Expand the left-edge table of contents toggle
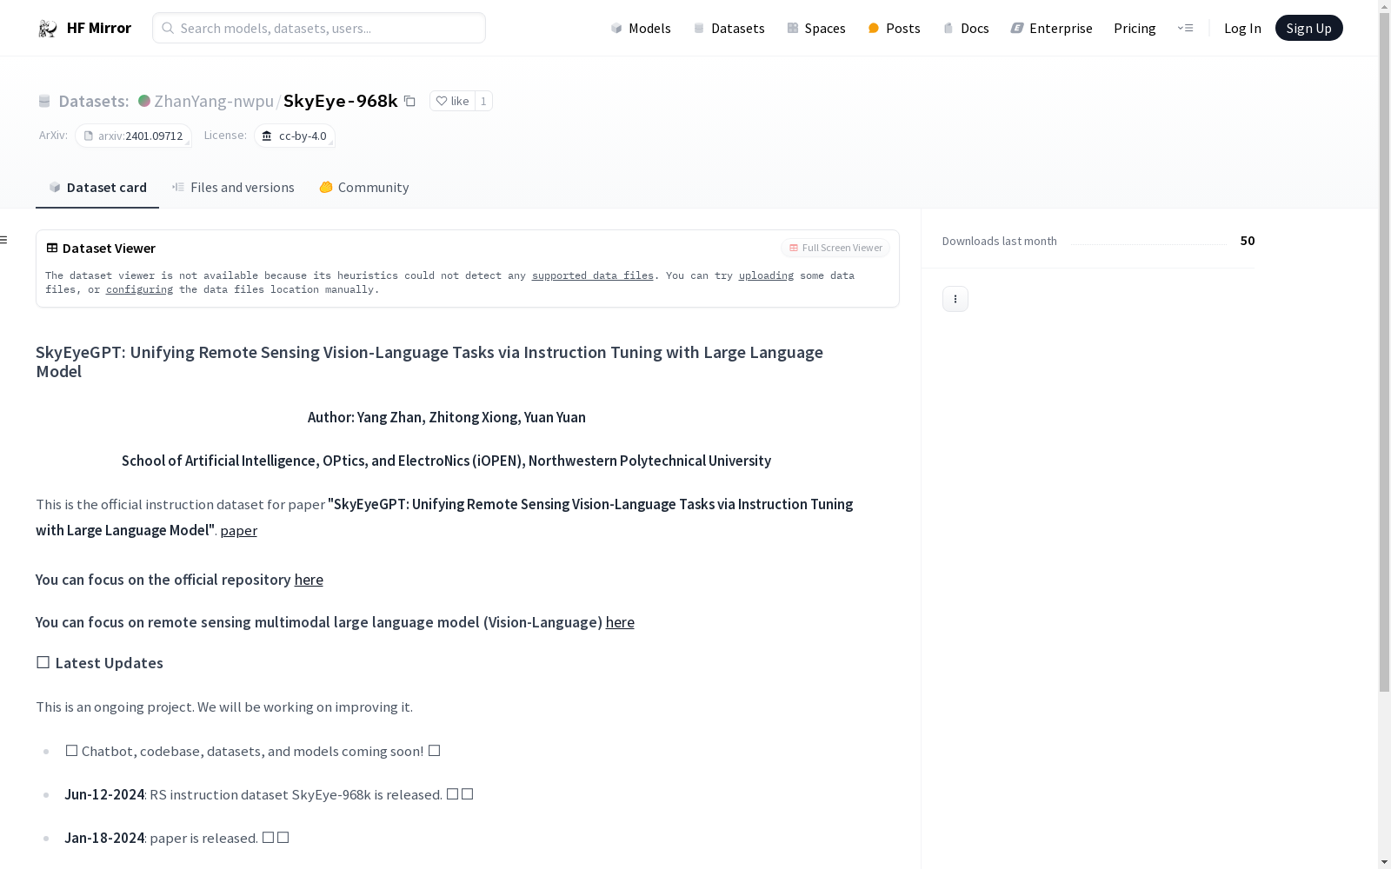Viewport: 1391px width, 869px height. click(4, 240)
